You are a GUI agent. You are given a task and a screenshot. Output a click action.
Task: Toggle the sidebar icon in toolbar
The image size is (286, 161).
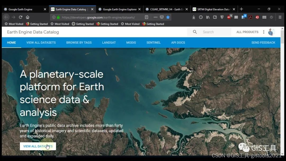pos(215,17)
